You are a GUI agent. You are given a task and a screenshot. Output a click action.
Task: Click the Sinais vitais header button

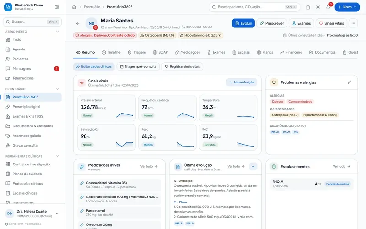pos(331,23)
